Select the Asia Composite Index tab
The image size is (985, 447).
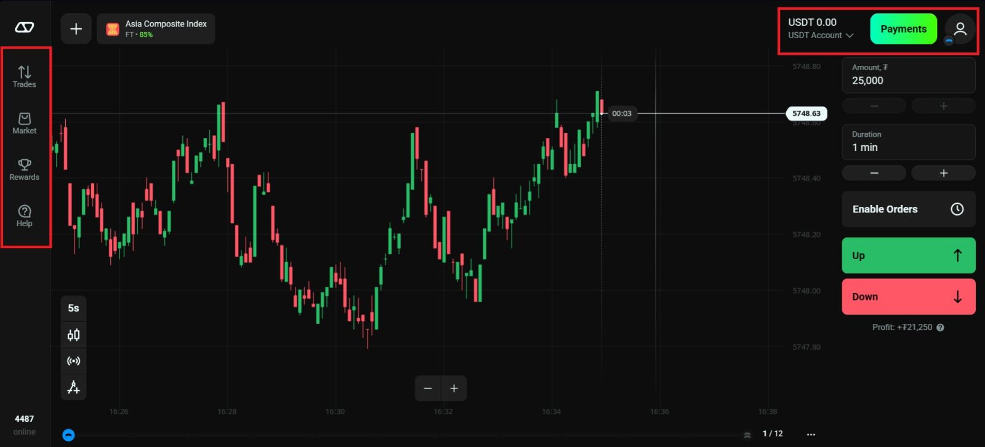pyautogui.click(x=156, y=29)
